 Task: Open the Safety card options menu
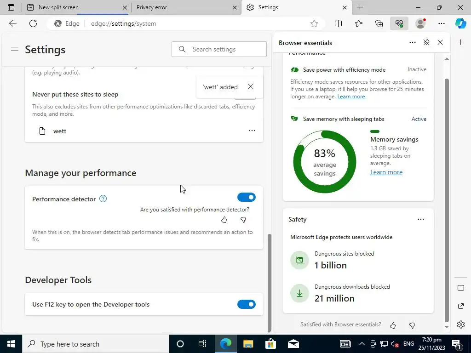click(421, 219)
